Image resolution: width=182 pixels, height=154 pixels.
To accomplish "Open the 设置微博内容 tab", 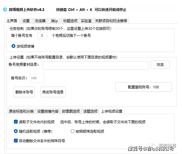I will coord(48,111).
